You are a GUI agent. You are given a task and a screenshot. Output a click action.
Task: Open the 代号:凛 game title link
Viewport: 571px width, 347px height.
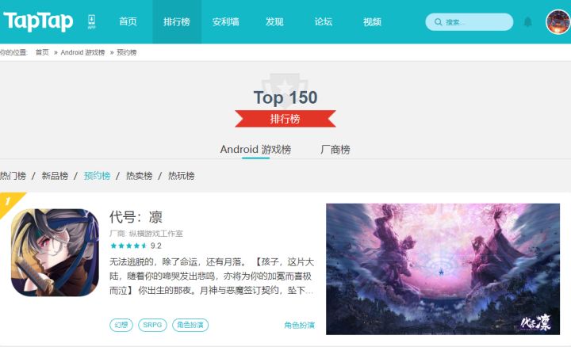pos(136,217)
